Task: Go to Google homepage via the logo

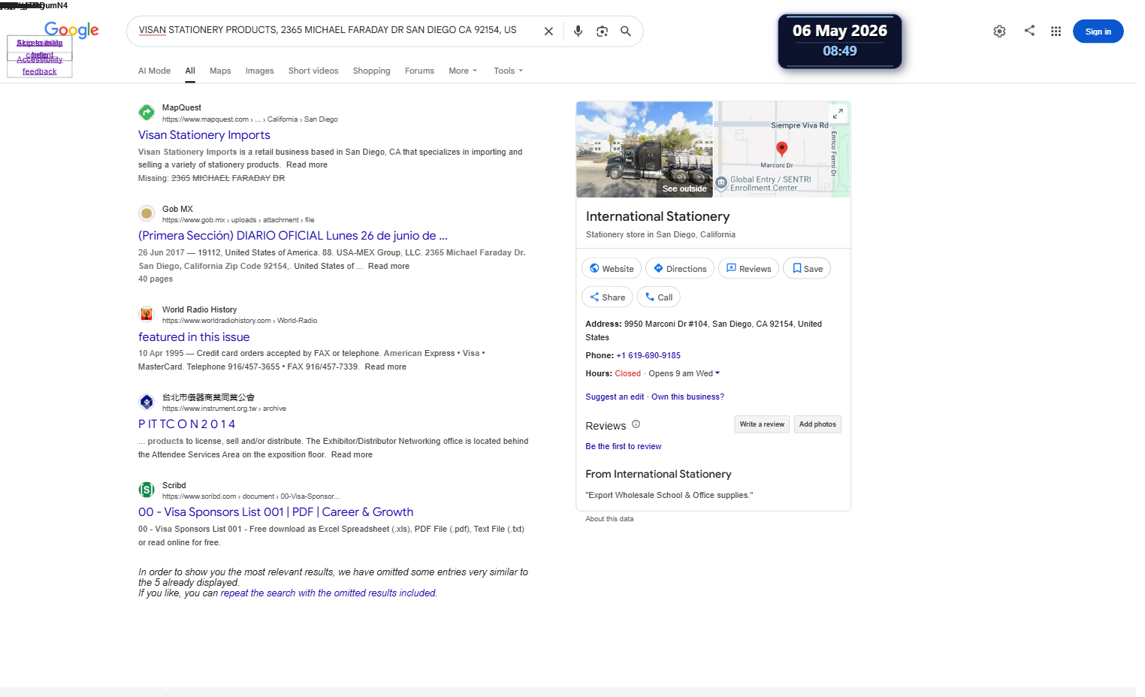Action: pos(71,30)
